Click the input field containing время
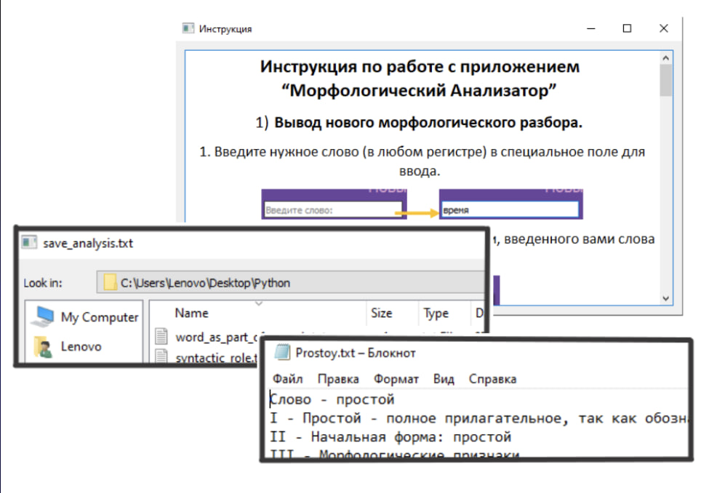The width and height of the screenshot is (717, 493). [x=509, y=210]
